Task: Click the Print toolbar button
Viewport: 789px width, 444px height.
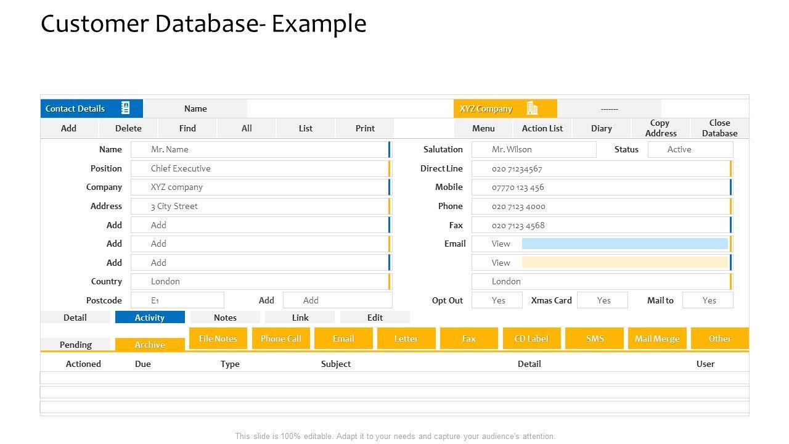Action: tap(365, 128)
